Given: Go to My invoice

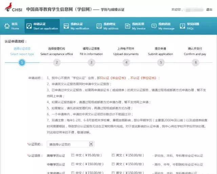Looking at the screenshot, I should (135, 26).
